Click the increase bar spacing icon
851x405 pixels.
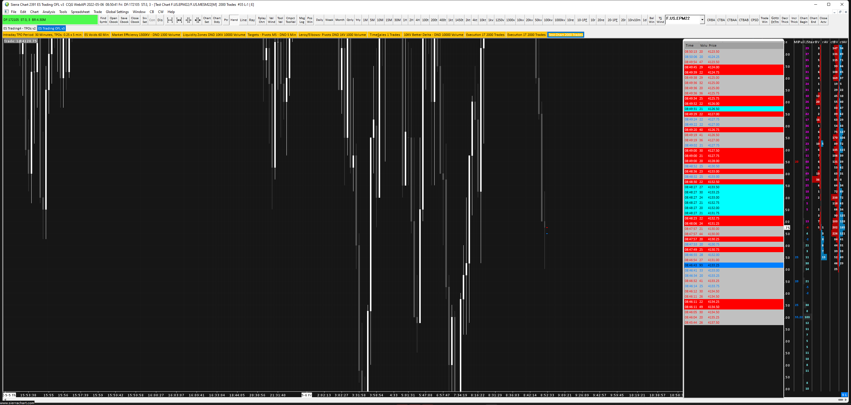(170, 20)
